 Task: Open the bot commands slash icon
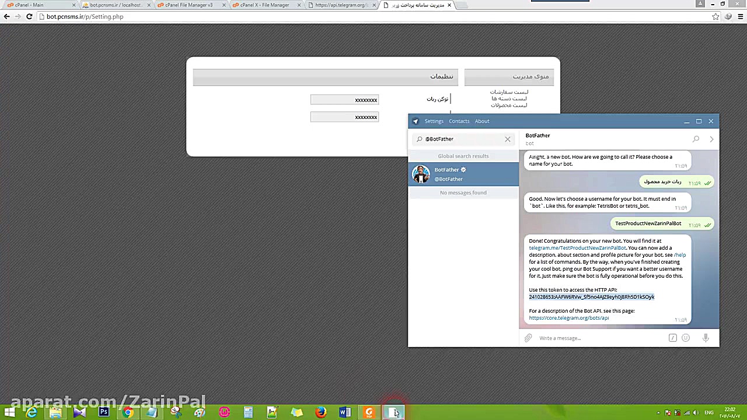point(673,338)
